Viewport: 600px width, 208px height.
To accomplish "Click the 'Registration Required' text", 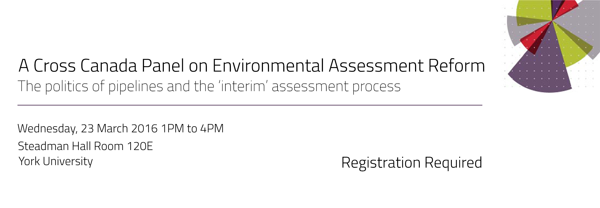I will pos(412,163).
